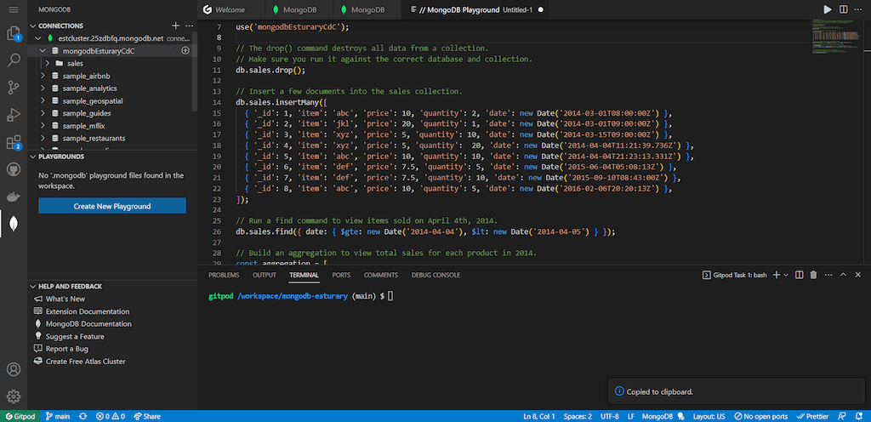The image size is (871, 422).
Task: Open the editor more actions menu
Action: (x=858, y=9)
